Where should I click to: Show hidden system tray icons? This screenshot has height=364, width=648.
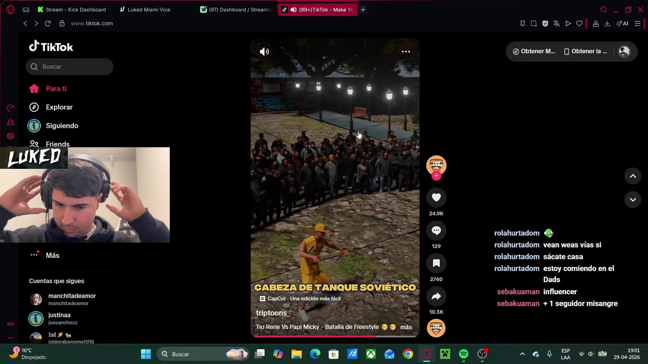522,354
